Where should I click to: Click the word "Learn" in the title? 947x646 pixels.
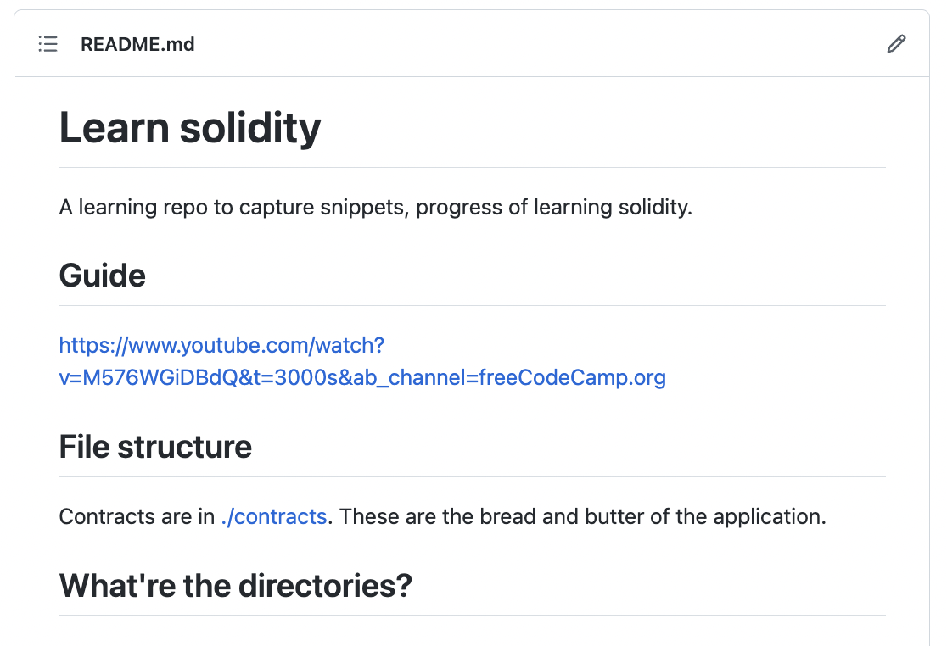115,129
